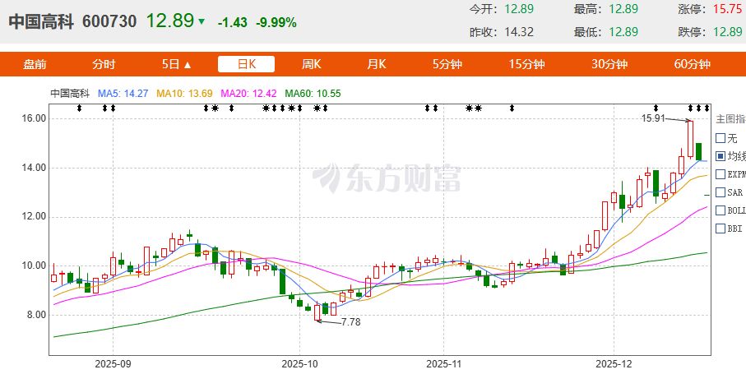
Task: Toggle the 均线 moving average checkbox
Action: tap(721, 156)
